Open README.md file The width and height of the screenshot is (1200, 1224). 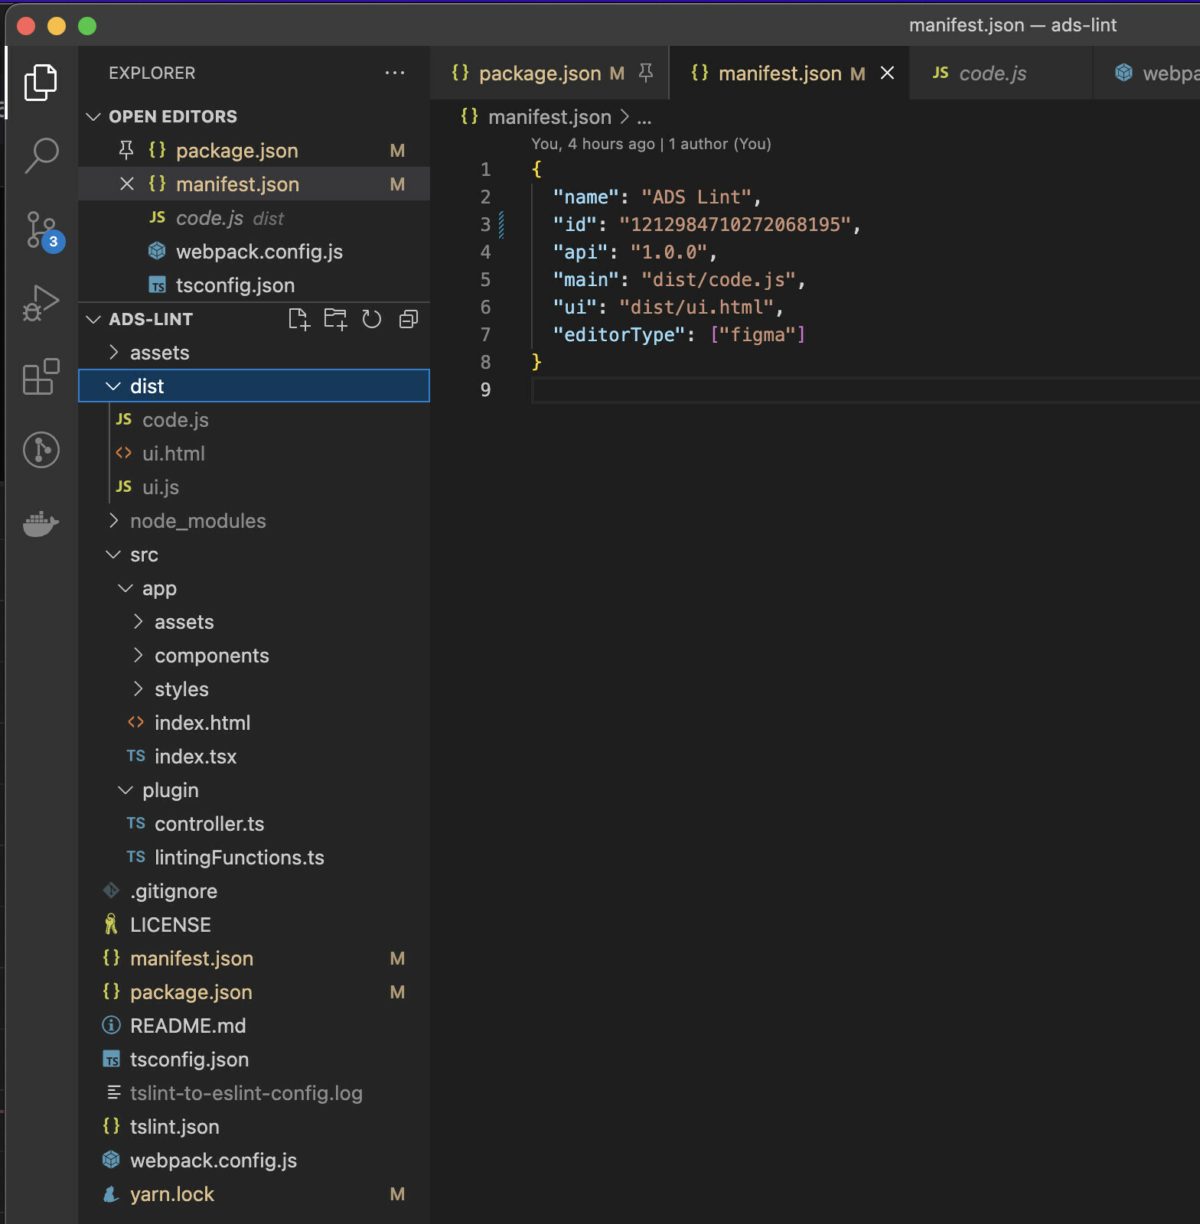[x=254, y=1026]
